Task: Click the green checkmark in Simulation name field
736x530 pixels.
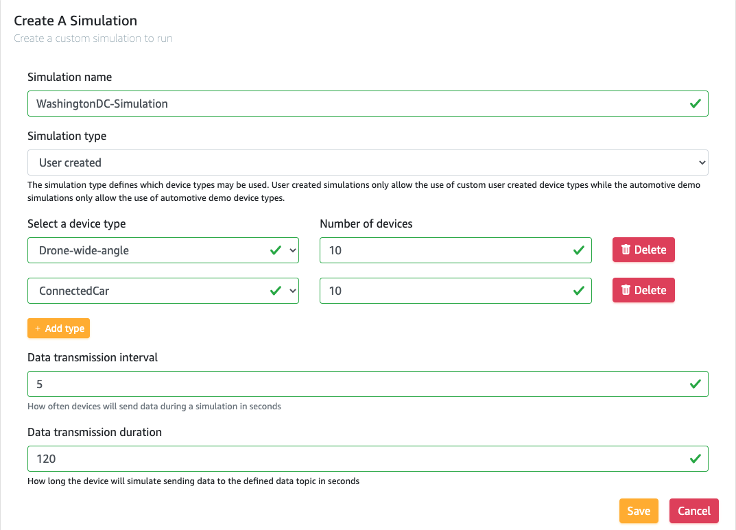Action: (694, 103)
